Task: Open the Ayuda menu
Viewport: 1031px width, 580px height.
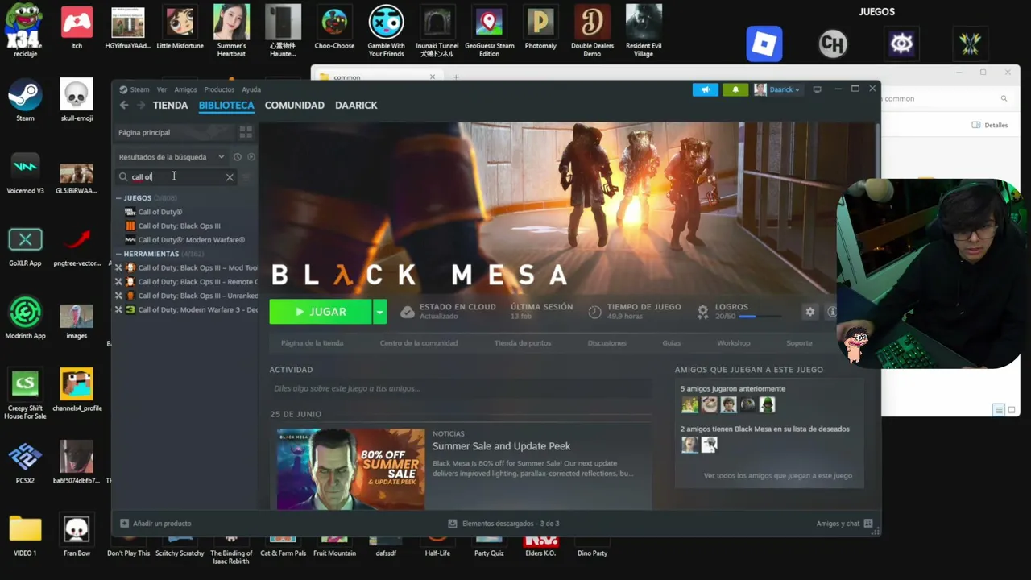Action: pyautogui.click(x=251, y=89)
